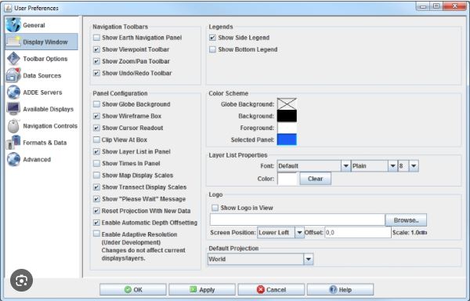
Task: Open the Default Projection World dropdown
Action: (260, 259)
